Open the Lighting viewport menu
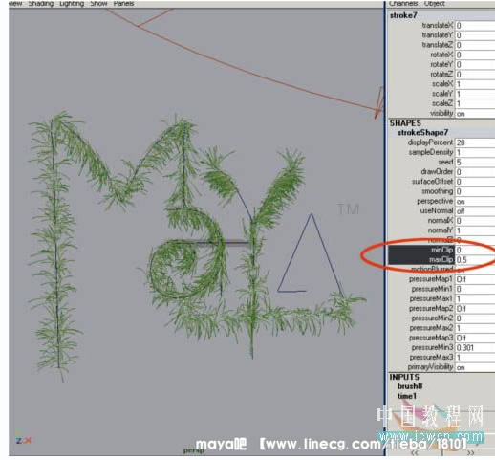495x460 pixels. point(72,4)
